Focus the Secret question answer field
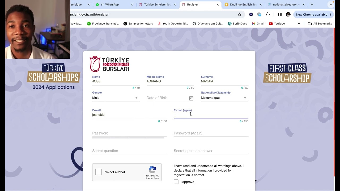This screenshot has height=191, width=340. 211,151
